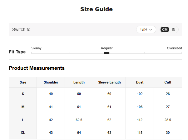The height and width of the screenshot is (140, 188).
Task: Switch units to IN
Action: (173, 29)
